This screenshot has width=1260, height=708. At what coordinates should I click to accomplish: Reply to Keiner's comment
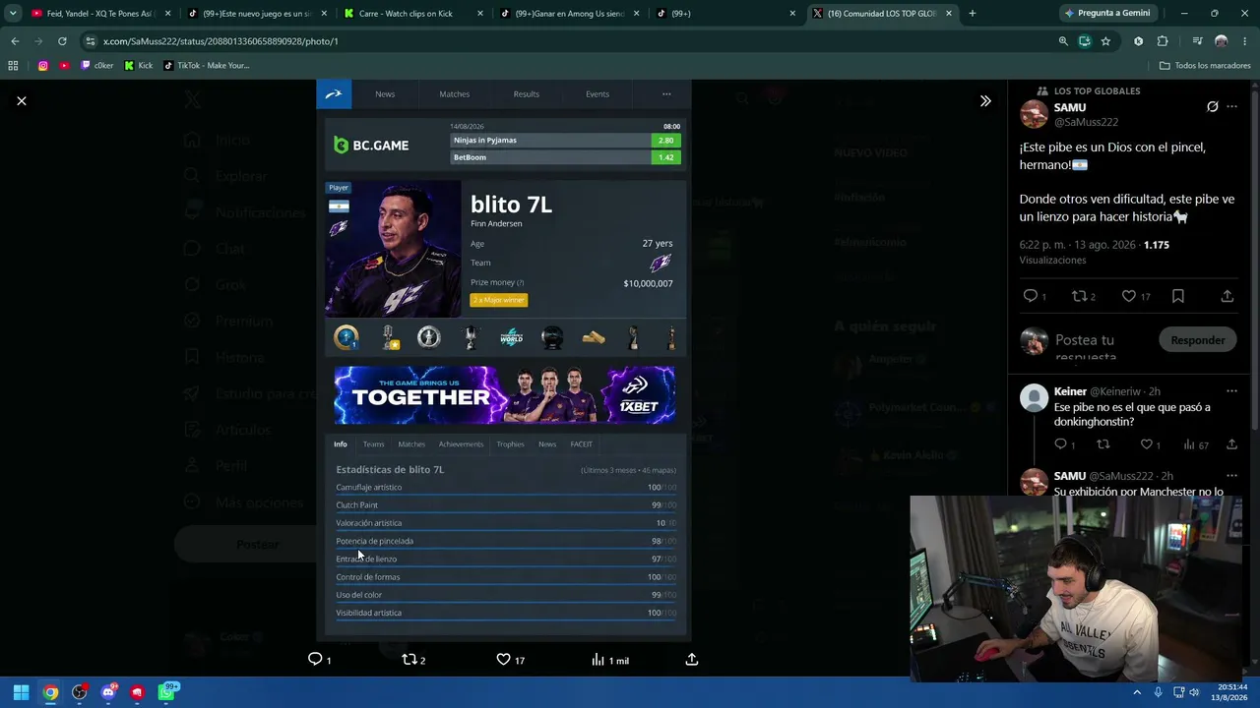(x=1059, y=444)
